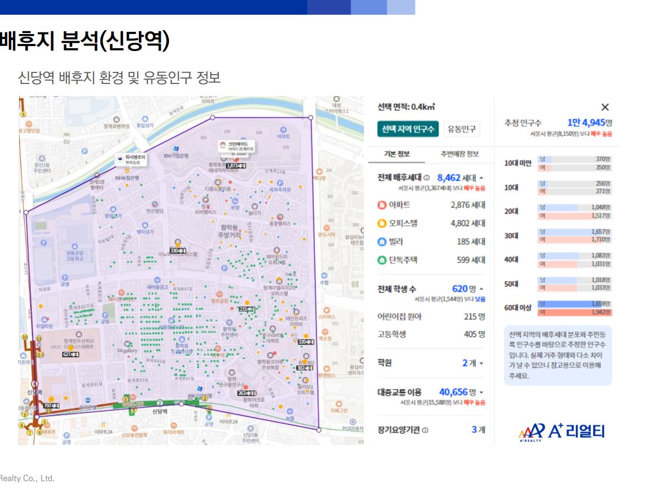Click the red 아파트 legend icon
Image resolution: width=652 pixels, height=489 pixels.
[382, 205]
